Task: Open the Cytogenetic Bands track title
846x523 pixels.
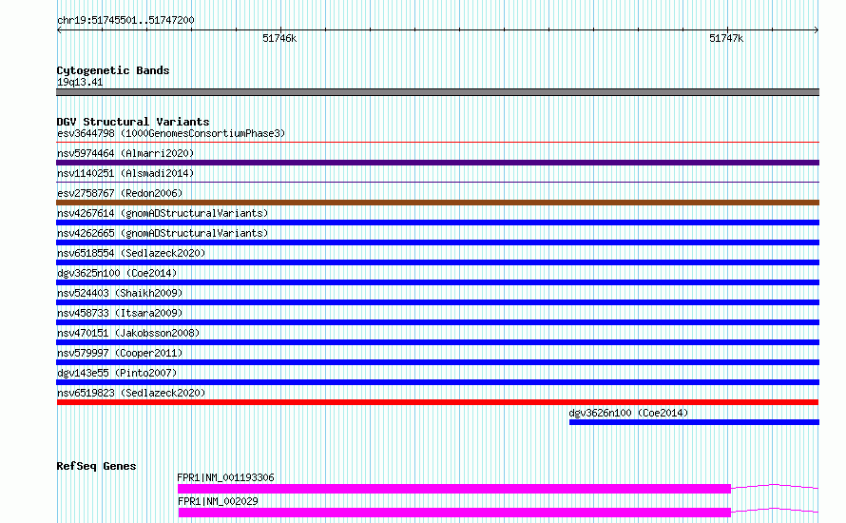Action: click(113, 70)
